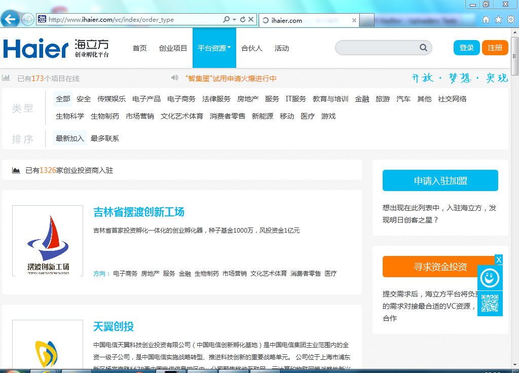Go to 首页 in the navigation
The image size is (519, 373).
[x=140, y=48]
